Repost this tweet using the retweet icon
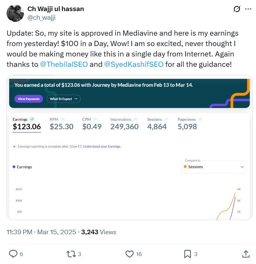 point(71,254)
